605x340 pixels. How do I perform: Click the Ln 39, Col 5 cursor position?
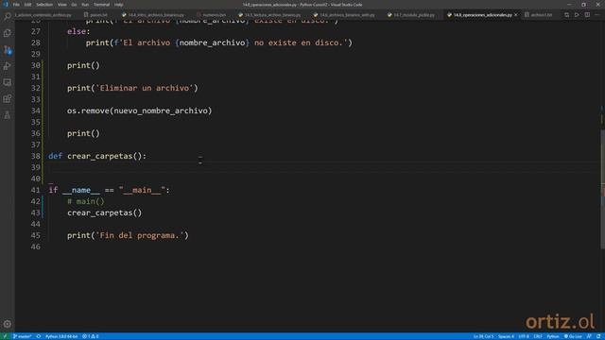(x=483, y=336)
